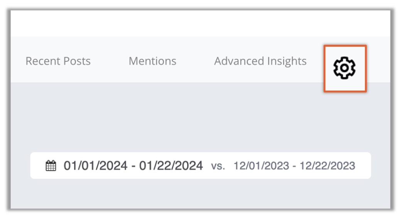Click the 01/01/2024 - 01/22/2024 primary range
Screen dimensions: 402x219
tap(133, 166)
